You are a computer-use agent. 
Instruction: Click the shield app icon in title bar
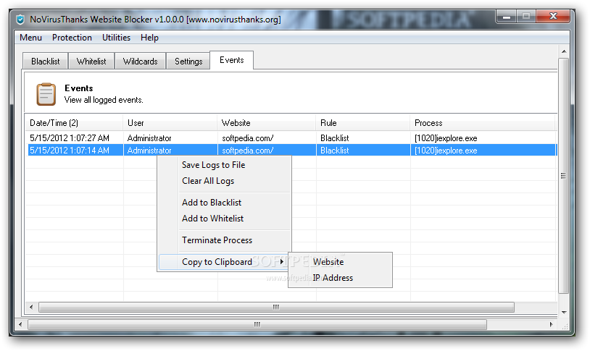(x=20, y=19)
